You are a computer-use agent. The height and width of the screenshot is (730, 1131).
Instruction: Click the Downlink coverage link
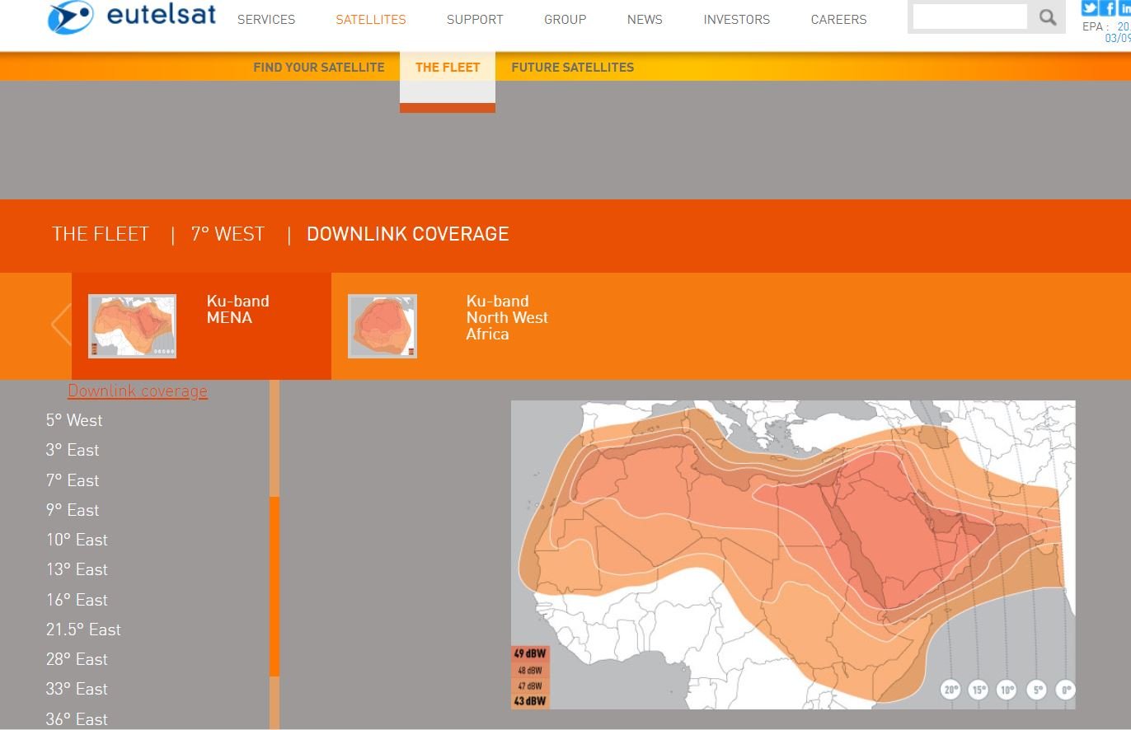pyautogui.click(x=138, y=391)
